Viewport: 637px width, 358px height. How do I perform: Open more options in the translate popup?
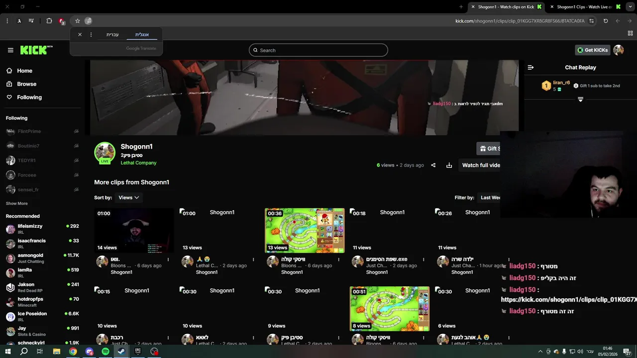(91, 34)
